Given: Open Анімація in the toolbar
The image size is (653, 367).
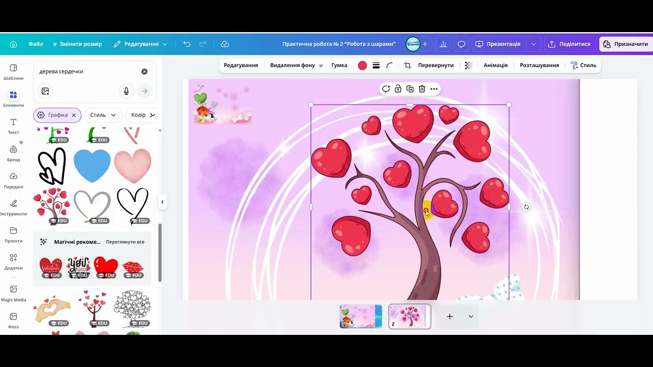Looking at the screenshot, I should tap(495, 65).
